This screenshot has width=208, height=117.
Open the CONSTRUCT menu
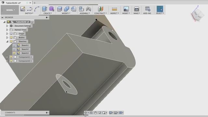(x=100, y=13)
